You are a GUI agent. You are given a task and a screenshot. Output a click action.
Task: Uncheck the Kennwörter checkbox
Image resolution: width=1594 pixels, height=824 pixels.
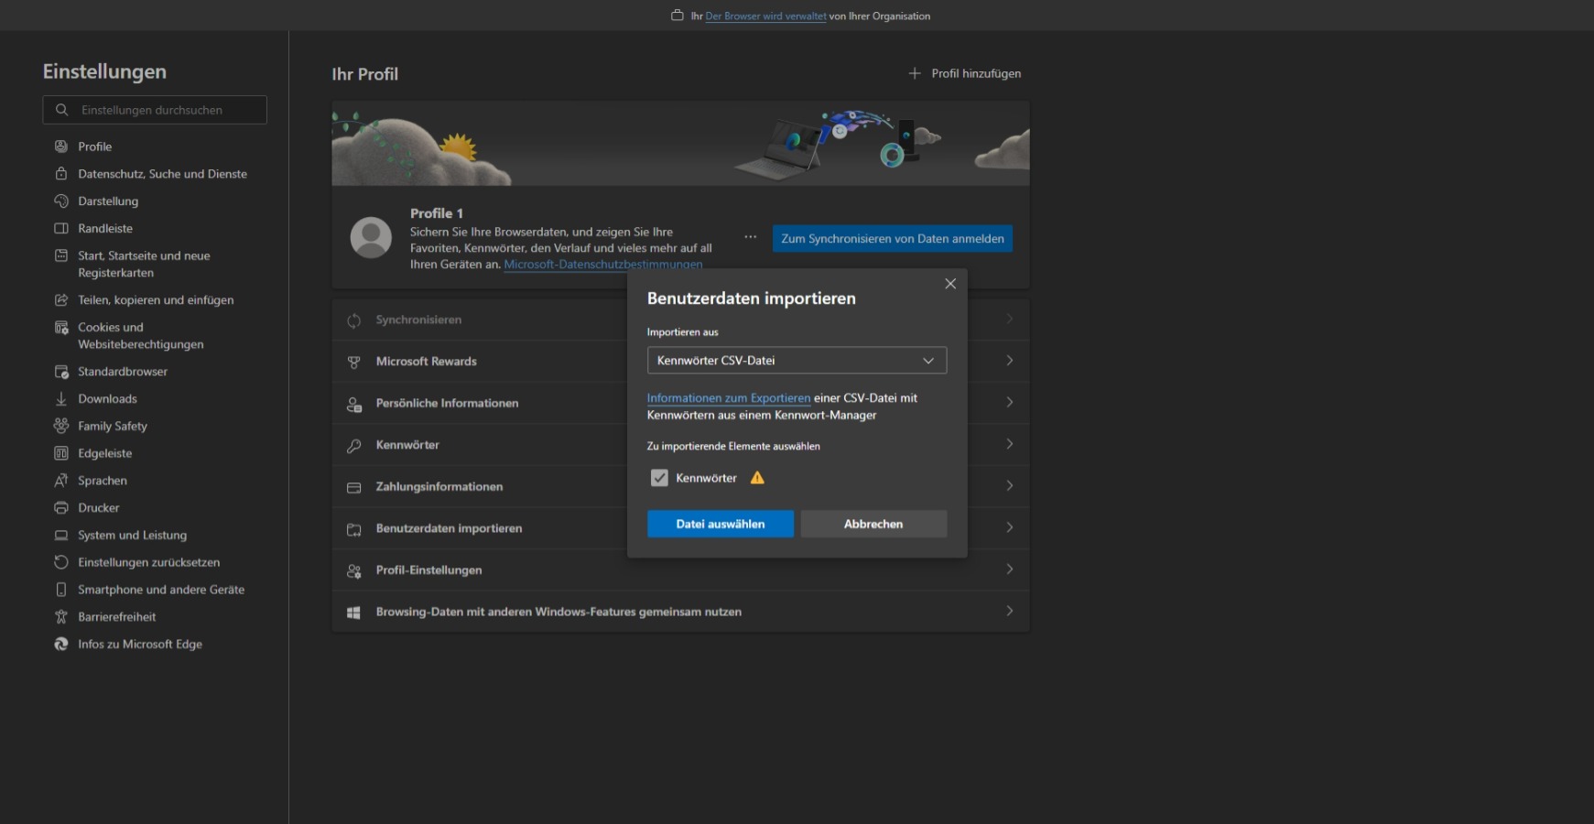point(659,477)
